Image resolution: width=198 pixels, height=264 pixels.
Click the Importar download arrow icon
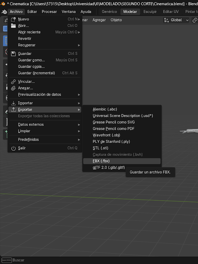pyautogui.click(x=13, y=103)
